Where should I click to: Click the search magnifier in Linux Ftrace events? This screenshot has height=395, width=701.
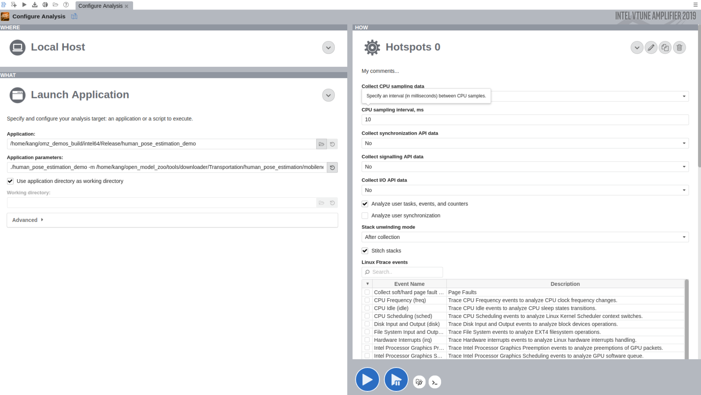point(367,272)
